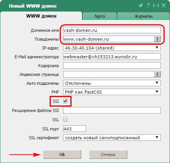Click the Отмена button

point(108,155)
